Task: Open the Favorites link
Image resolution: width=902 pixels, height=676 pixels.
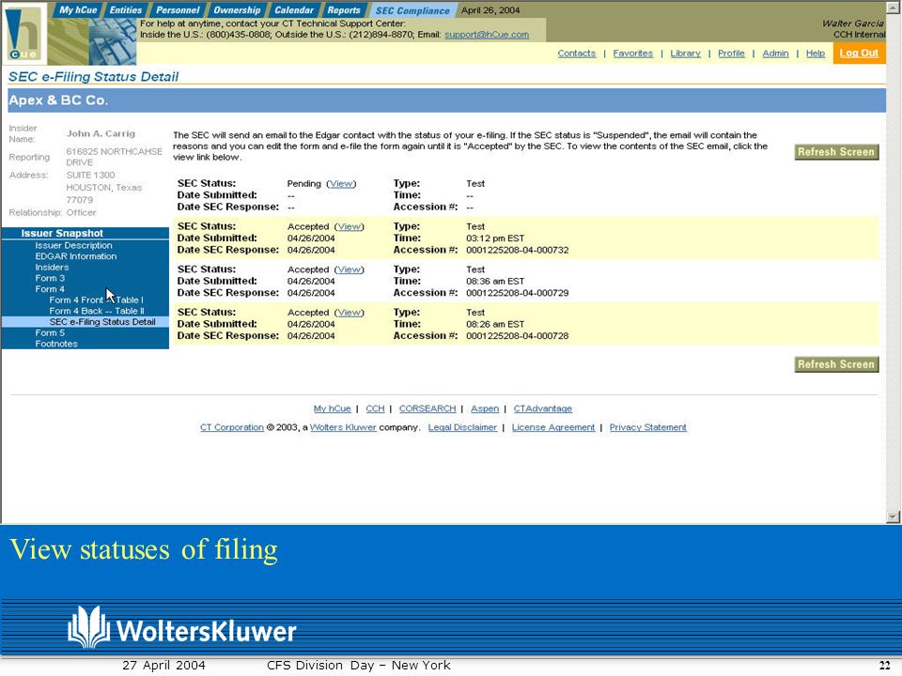Action: coord(632,54)
